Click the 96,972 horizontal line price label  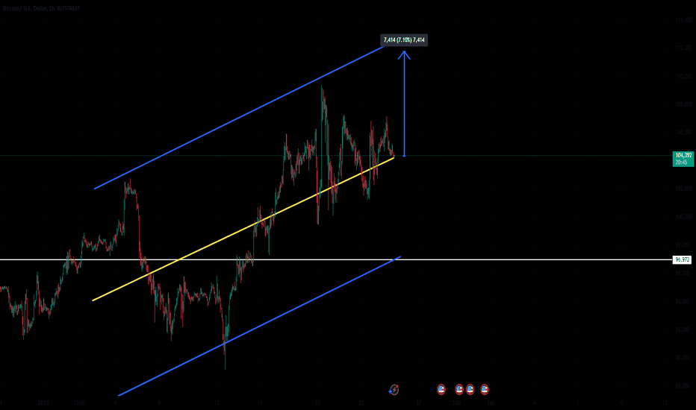tap(683, 259)
